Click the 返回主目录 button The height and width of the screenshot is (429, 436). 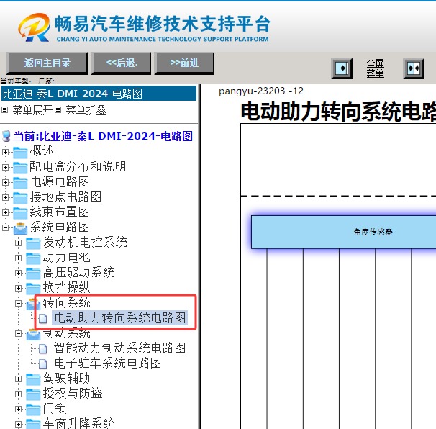click(47, 63)
